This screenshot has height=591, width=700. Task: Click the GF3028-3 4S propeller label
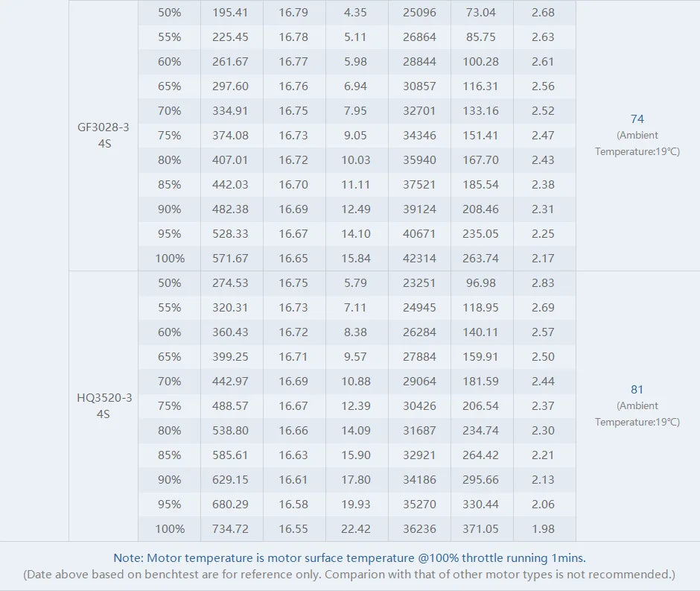coord(104,135)
